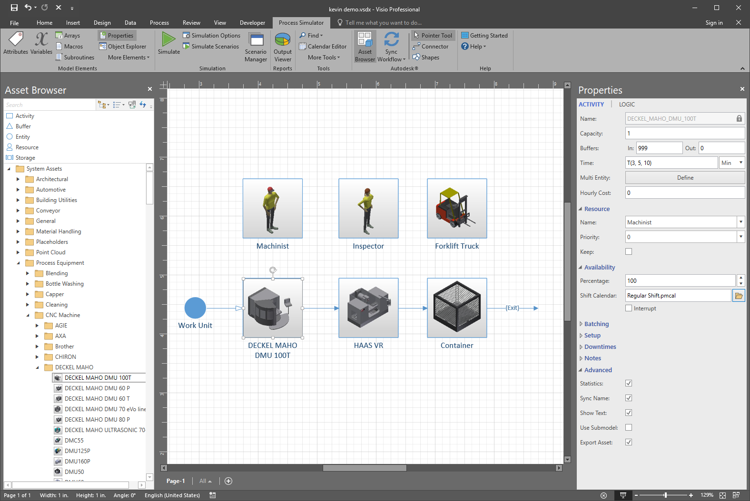Open the Attributes tool in ribbon
This screenshot has height=501, width=750.
pos(16,43)
